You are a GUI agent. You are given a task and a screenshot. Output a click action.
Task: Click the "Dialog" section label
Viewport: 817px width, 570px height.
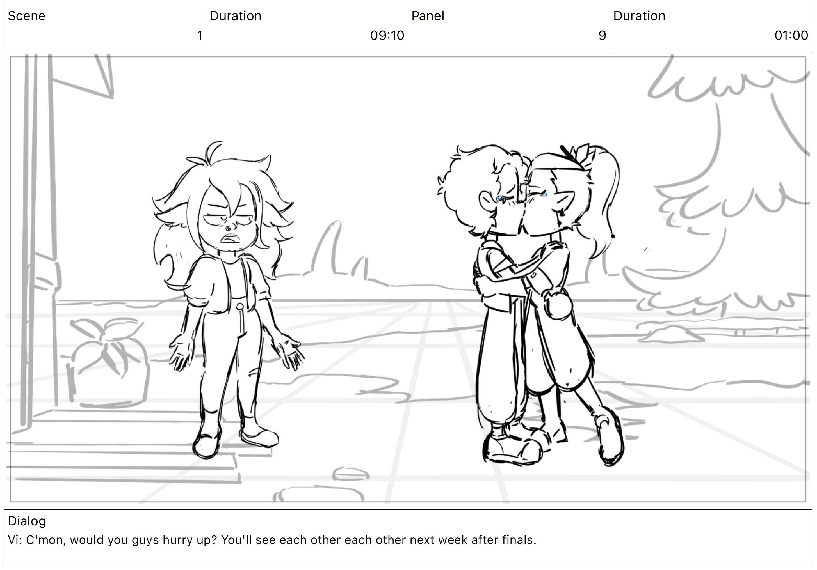27,521
